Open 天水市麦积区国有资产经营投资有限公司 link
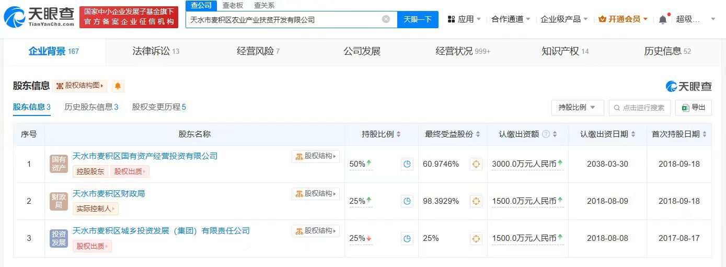Screen dimensions: 726x267 click(145, 156)
